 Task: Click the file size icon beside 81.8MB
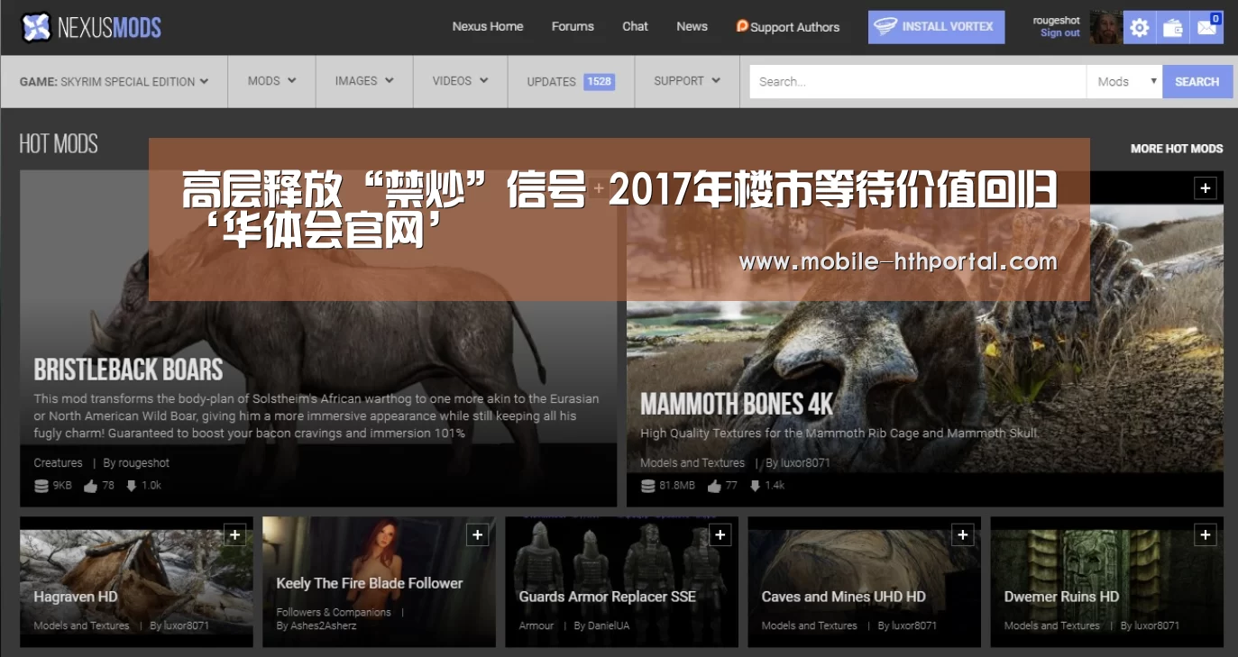pos(647,486)
